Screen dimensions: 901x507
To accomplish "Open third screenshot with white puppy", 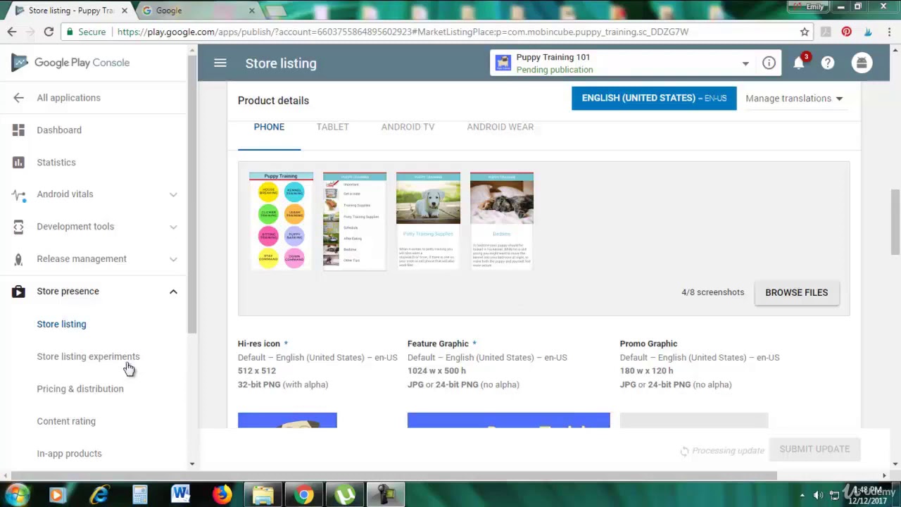I will point(428,220).
